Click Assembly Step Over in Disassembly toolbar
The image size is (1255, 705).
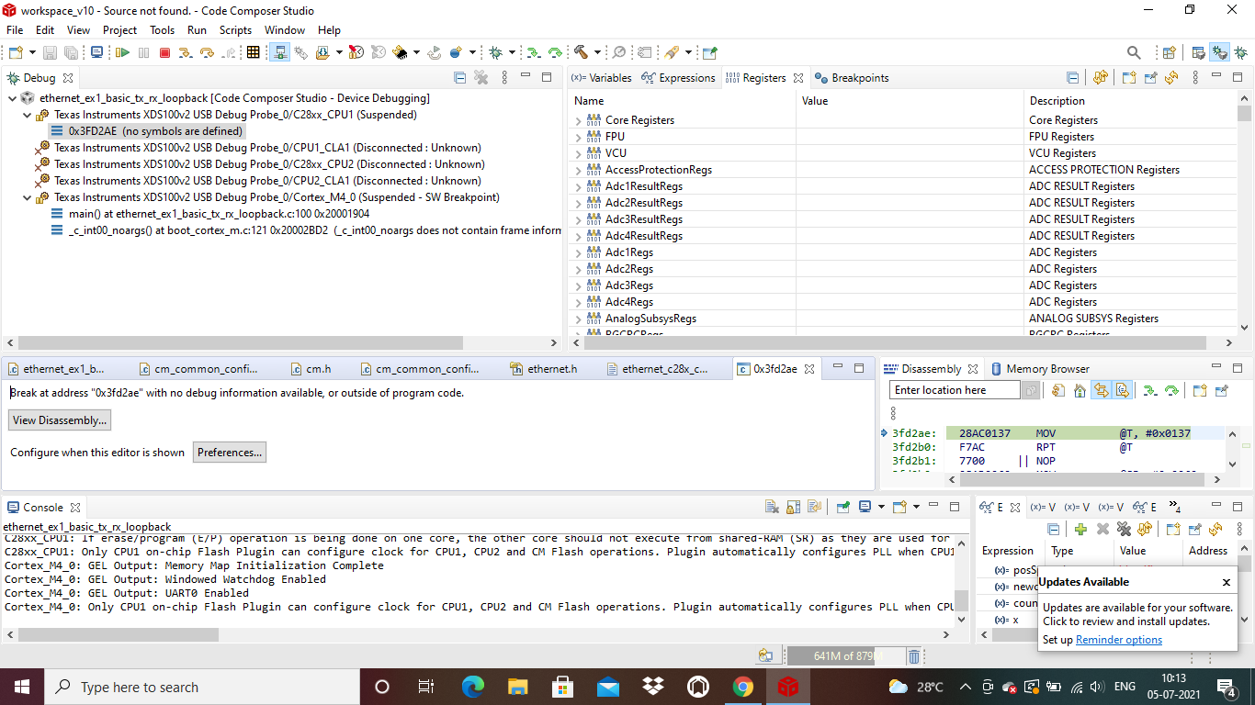[1171, 391]
